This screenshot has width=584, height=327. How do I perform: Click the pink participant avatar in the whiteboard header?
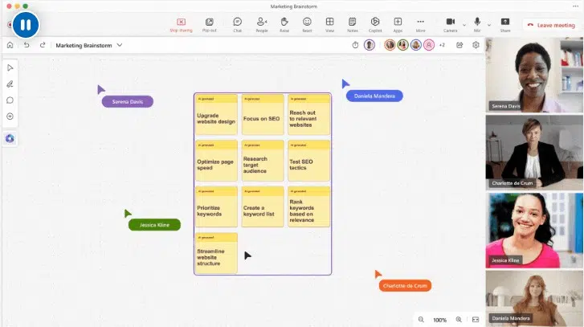429,45
